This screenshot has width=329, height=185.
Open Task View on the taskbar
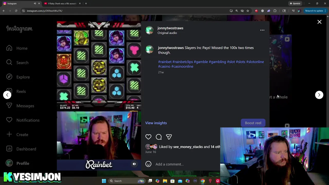(x=150, y=181)
